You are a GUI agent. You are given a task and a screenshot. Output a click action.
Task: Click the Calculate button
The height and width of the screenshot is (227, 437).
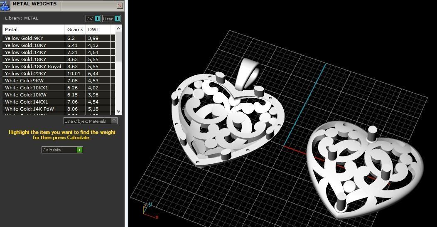coord(62,150)
